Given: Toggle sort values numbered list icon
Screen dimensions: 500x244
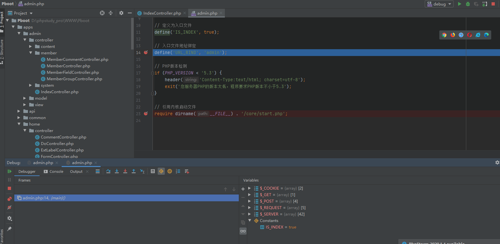Looking at the screenshot, I should click(x=178, y=172).
